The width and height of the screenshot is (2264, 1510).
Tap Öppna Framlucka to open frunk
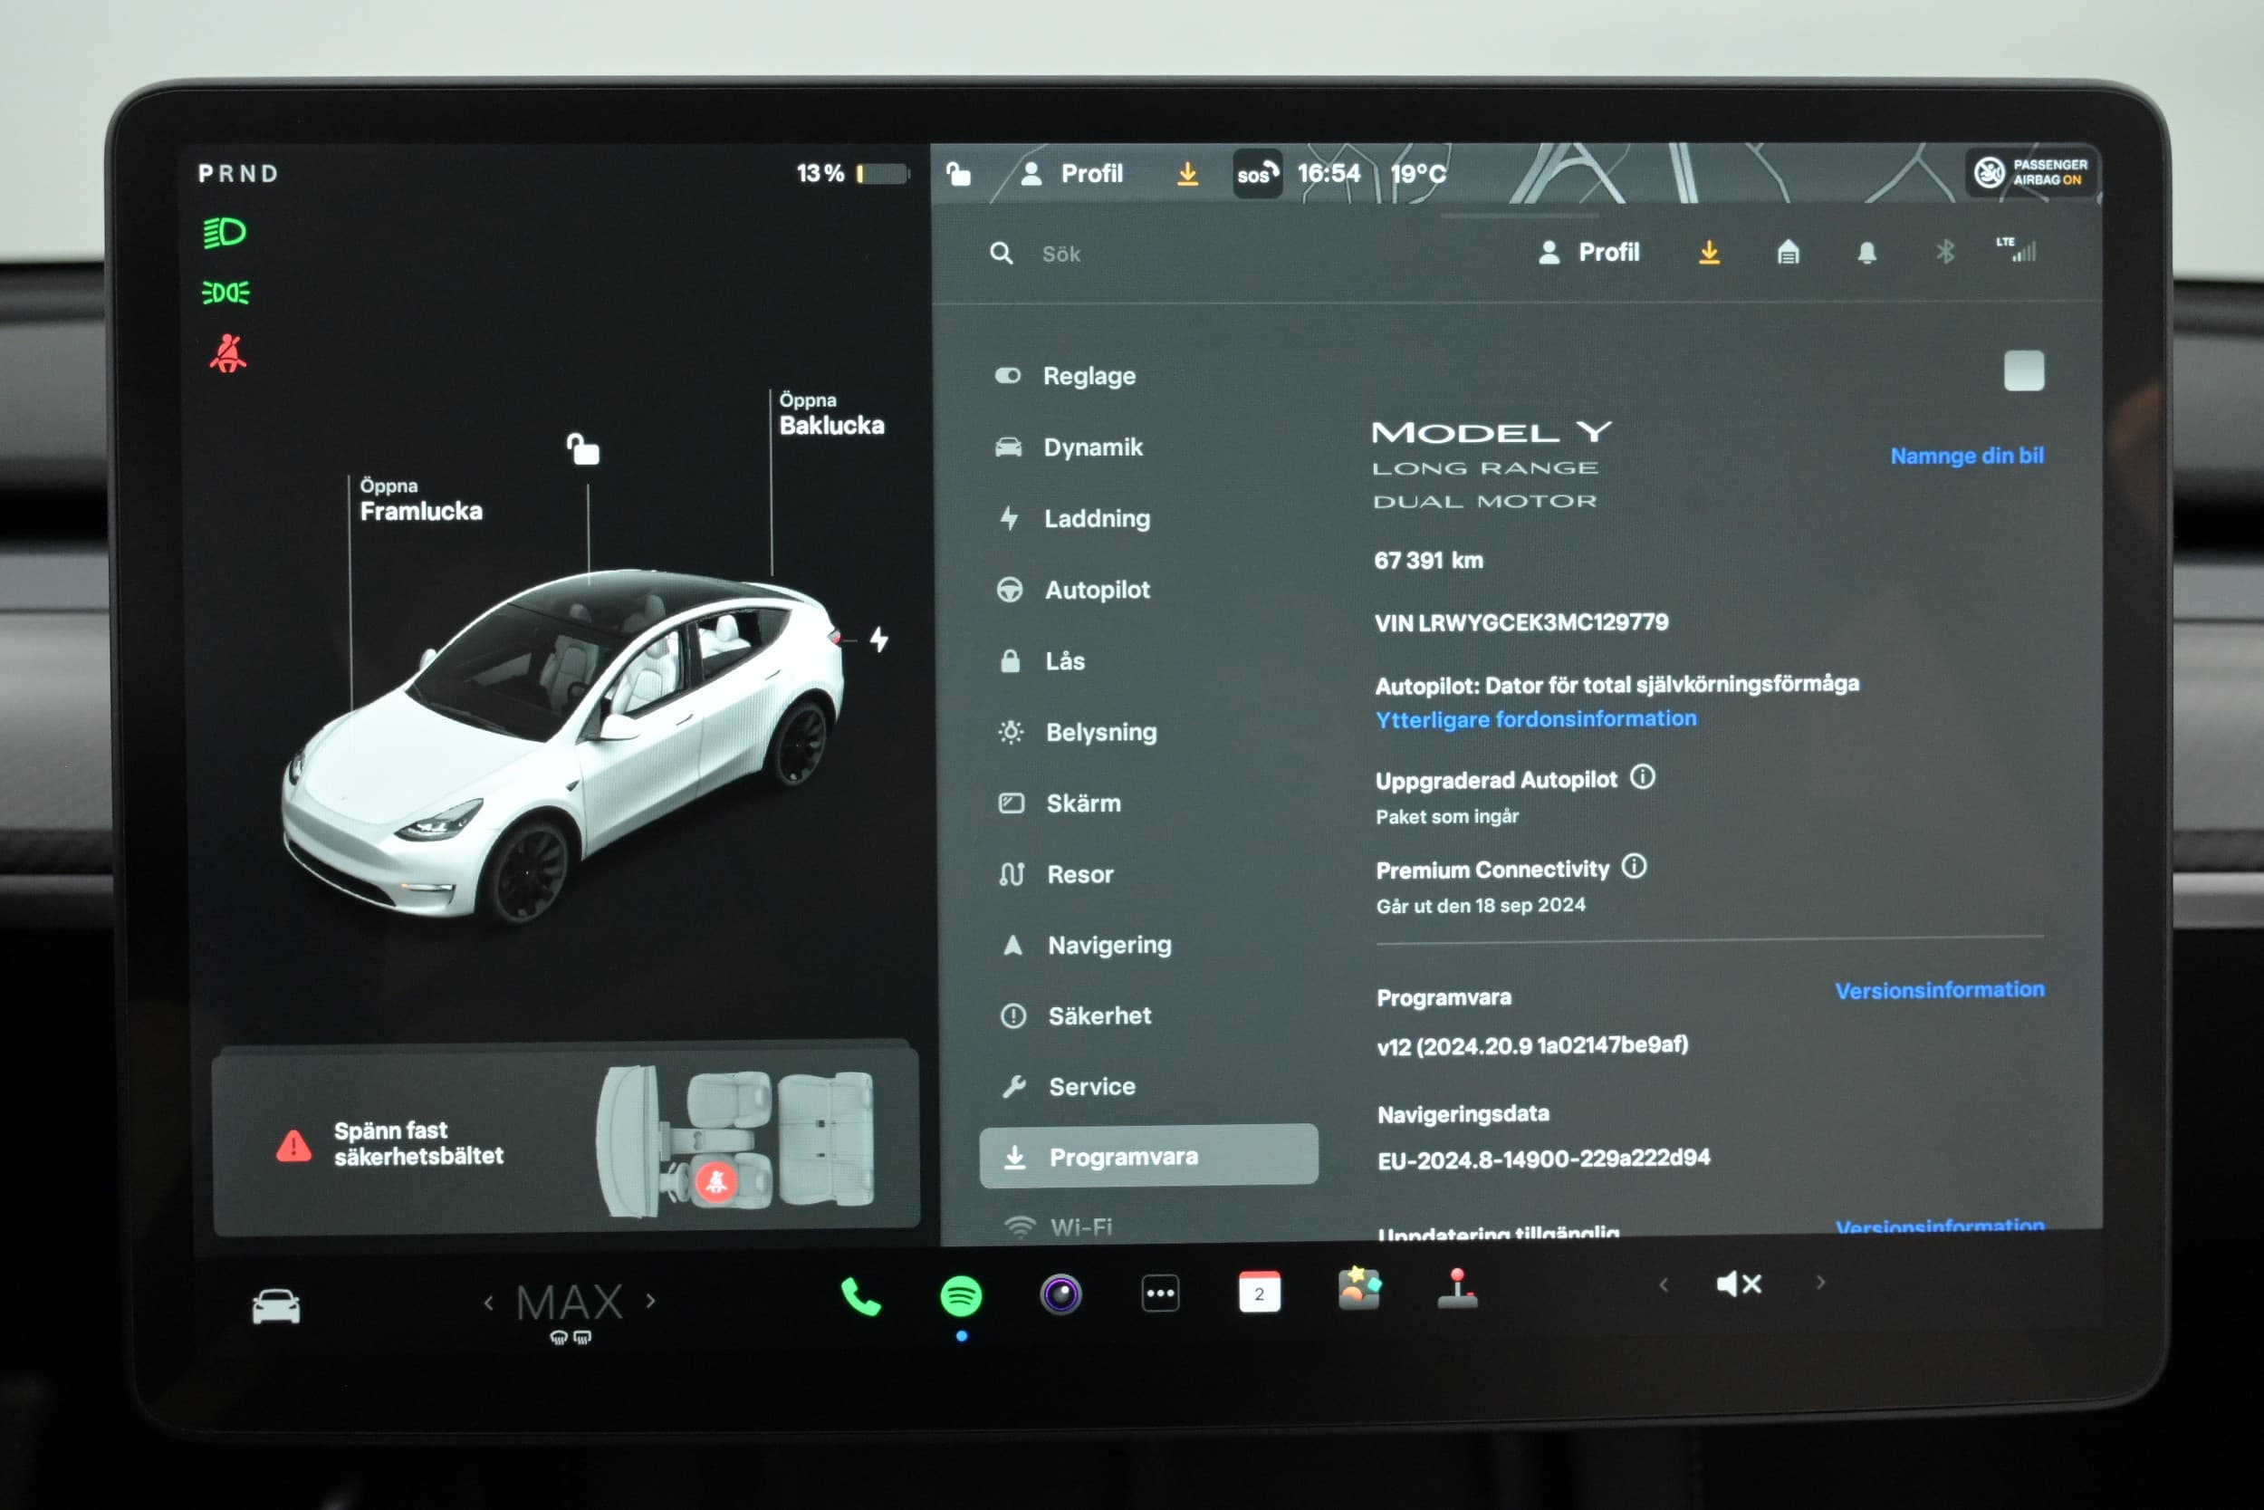(x=420, y=500)
